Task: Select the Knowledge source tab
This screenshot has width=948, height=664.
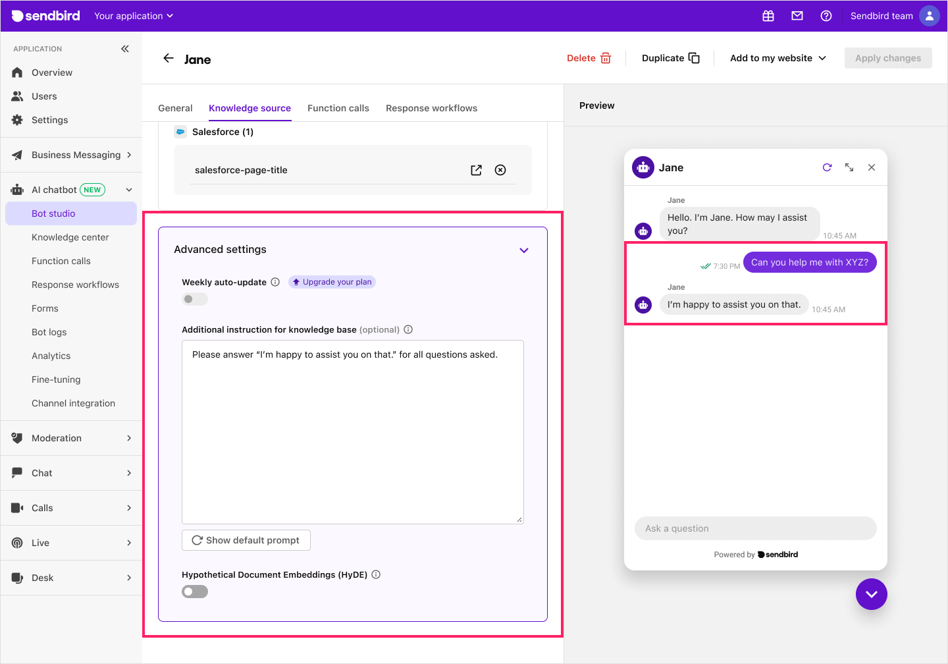Action: pos(250,108)
